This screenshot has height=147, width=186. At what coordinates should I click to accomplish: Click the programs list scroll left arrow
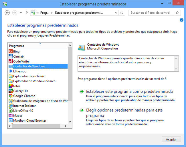(x=10, y=126)
